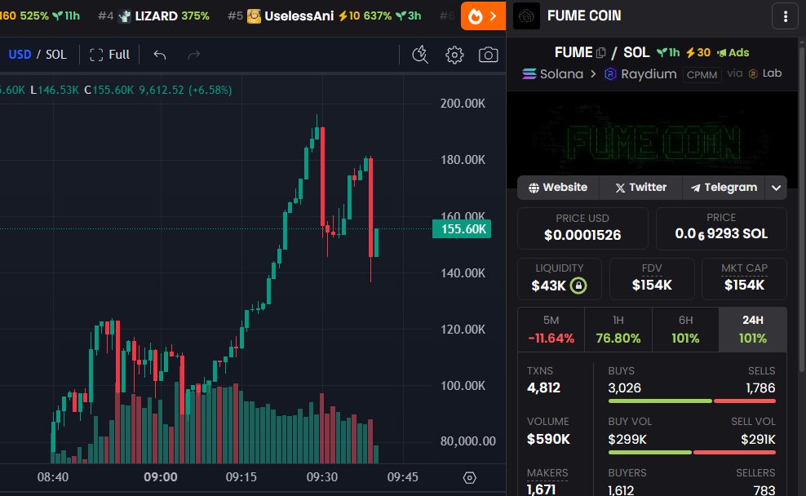Take a chart snapshot with camera icon
Viewport: 806px width, 496px height.
489,55
